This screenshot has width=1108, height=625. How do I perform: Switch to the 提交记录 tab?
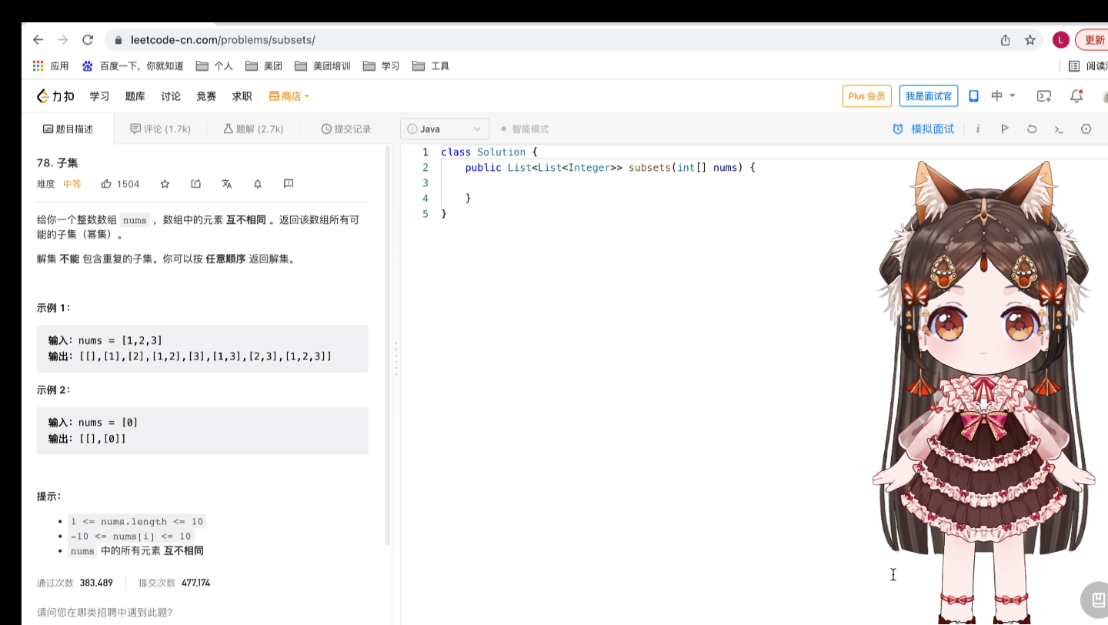[346, 129]
